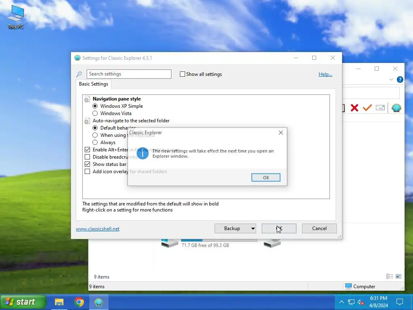Toggle Enable Alt+Enter checkbox

[x=87, y=149]
